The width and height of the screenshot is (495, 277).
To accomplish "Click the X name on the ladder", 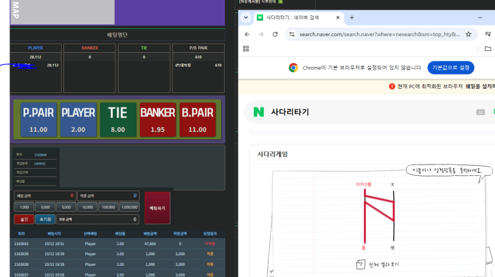I will pos(392,184).
